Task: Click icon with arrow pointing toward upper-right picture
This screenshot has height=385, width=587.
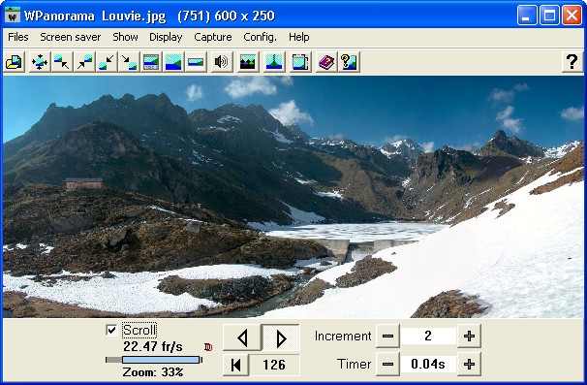Action: point(84,62)
